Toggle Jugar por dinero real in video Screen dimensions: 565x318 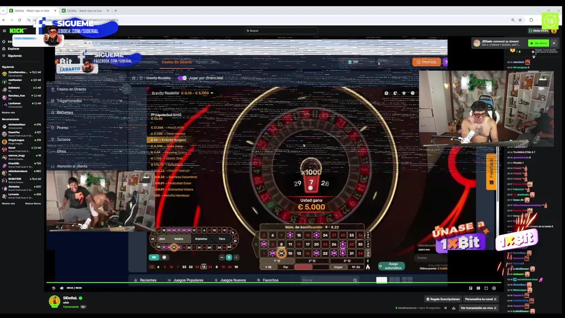tap(182, 78)
